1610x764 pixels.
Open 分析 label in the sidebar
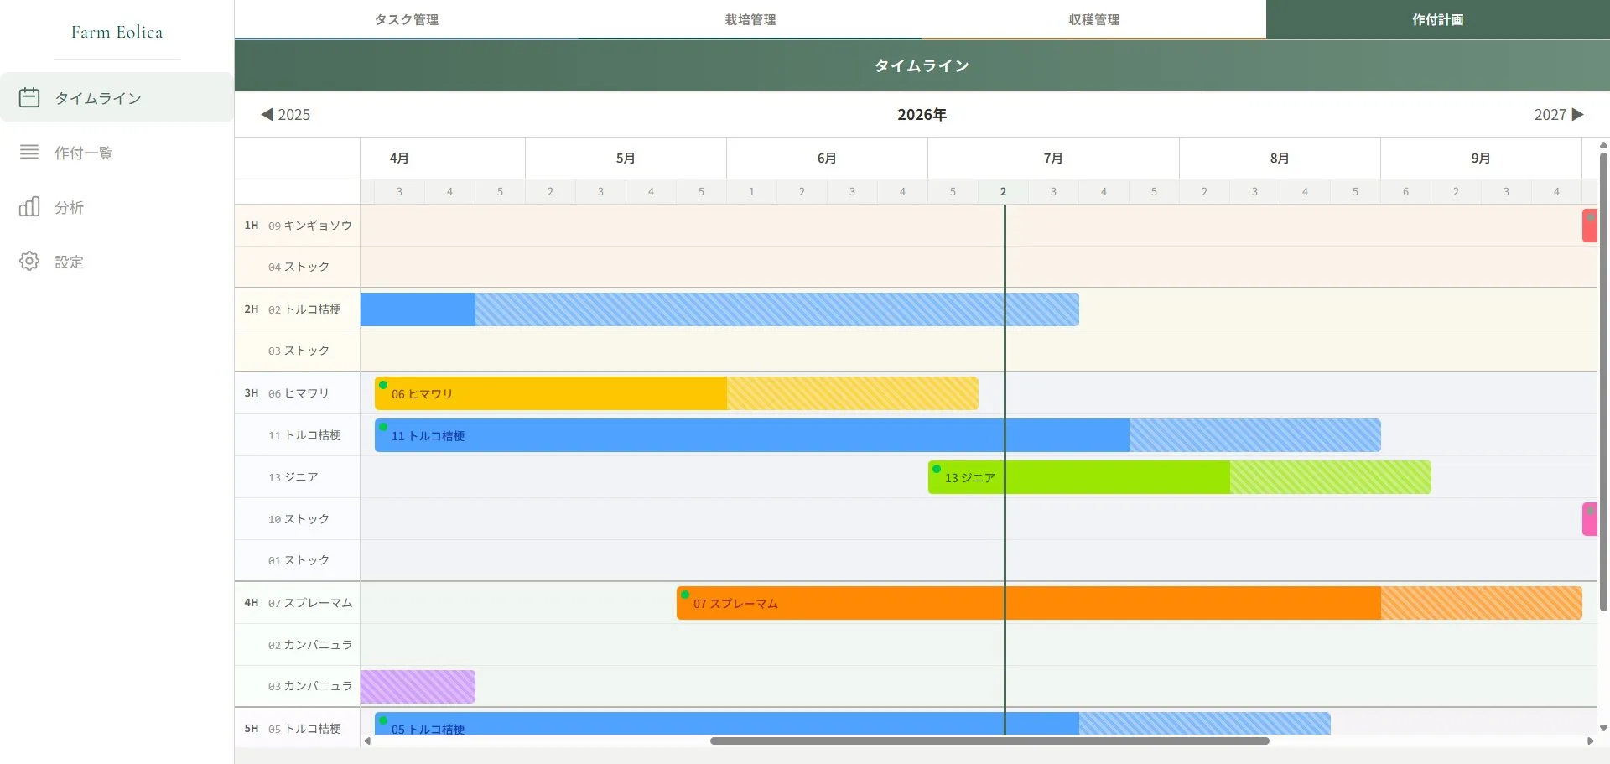pyautogui.click(x=69, y=207)
